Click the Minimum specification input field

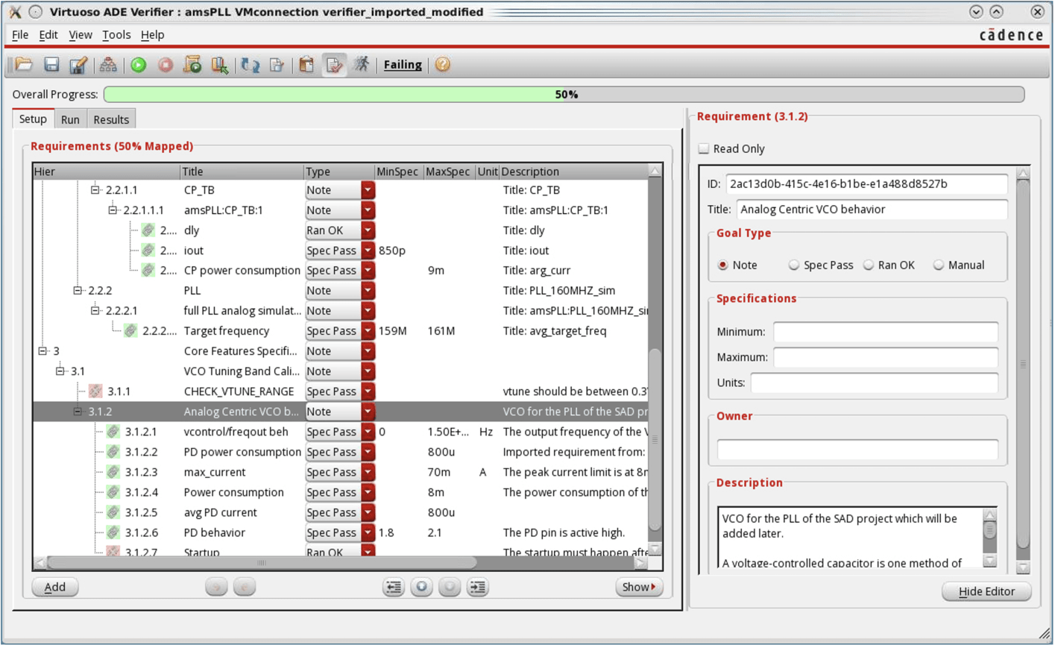tap(885, 332)
